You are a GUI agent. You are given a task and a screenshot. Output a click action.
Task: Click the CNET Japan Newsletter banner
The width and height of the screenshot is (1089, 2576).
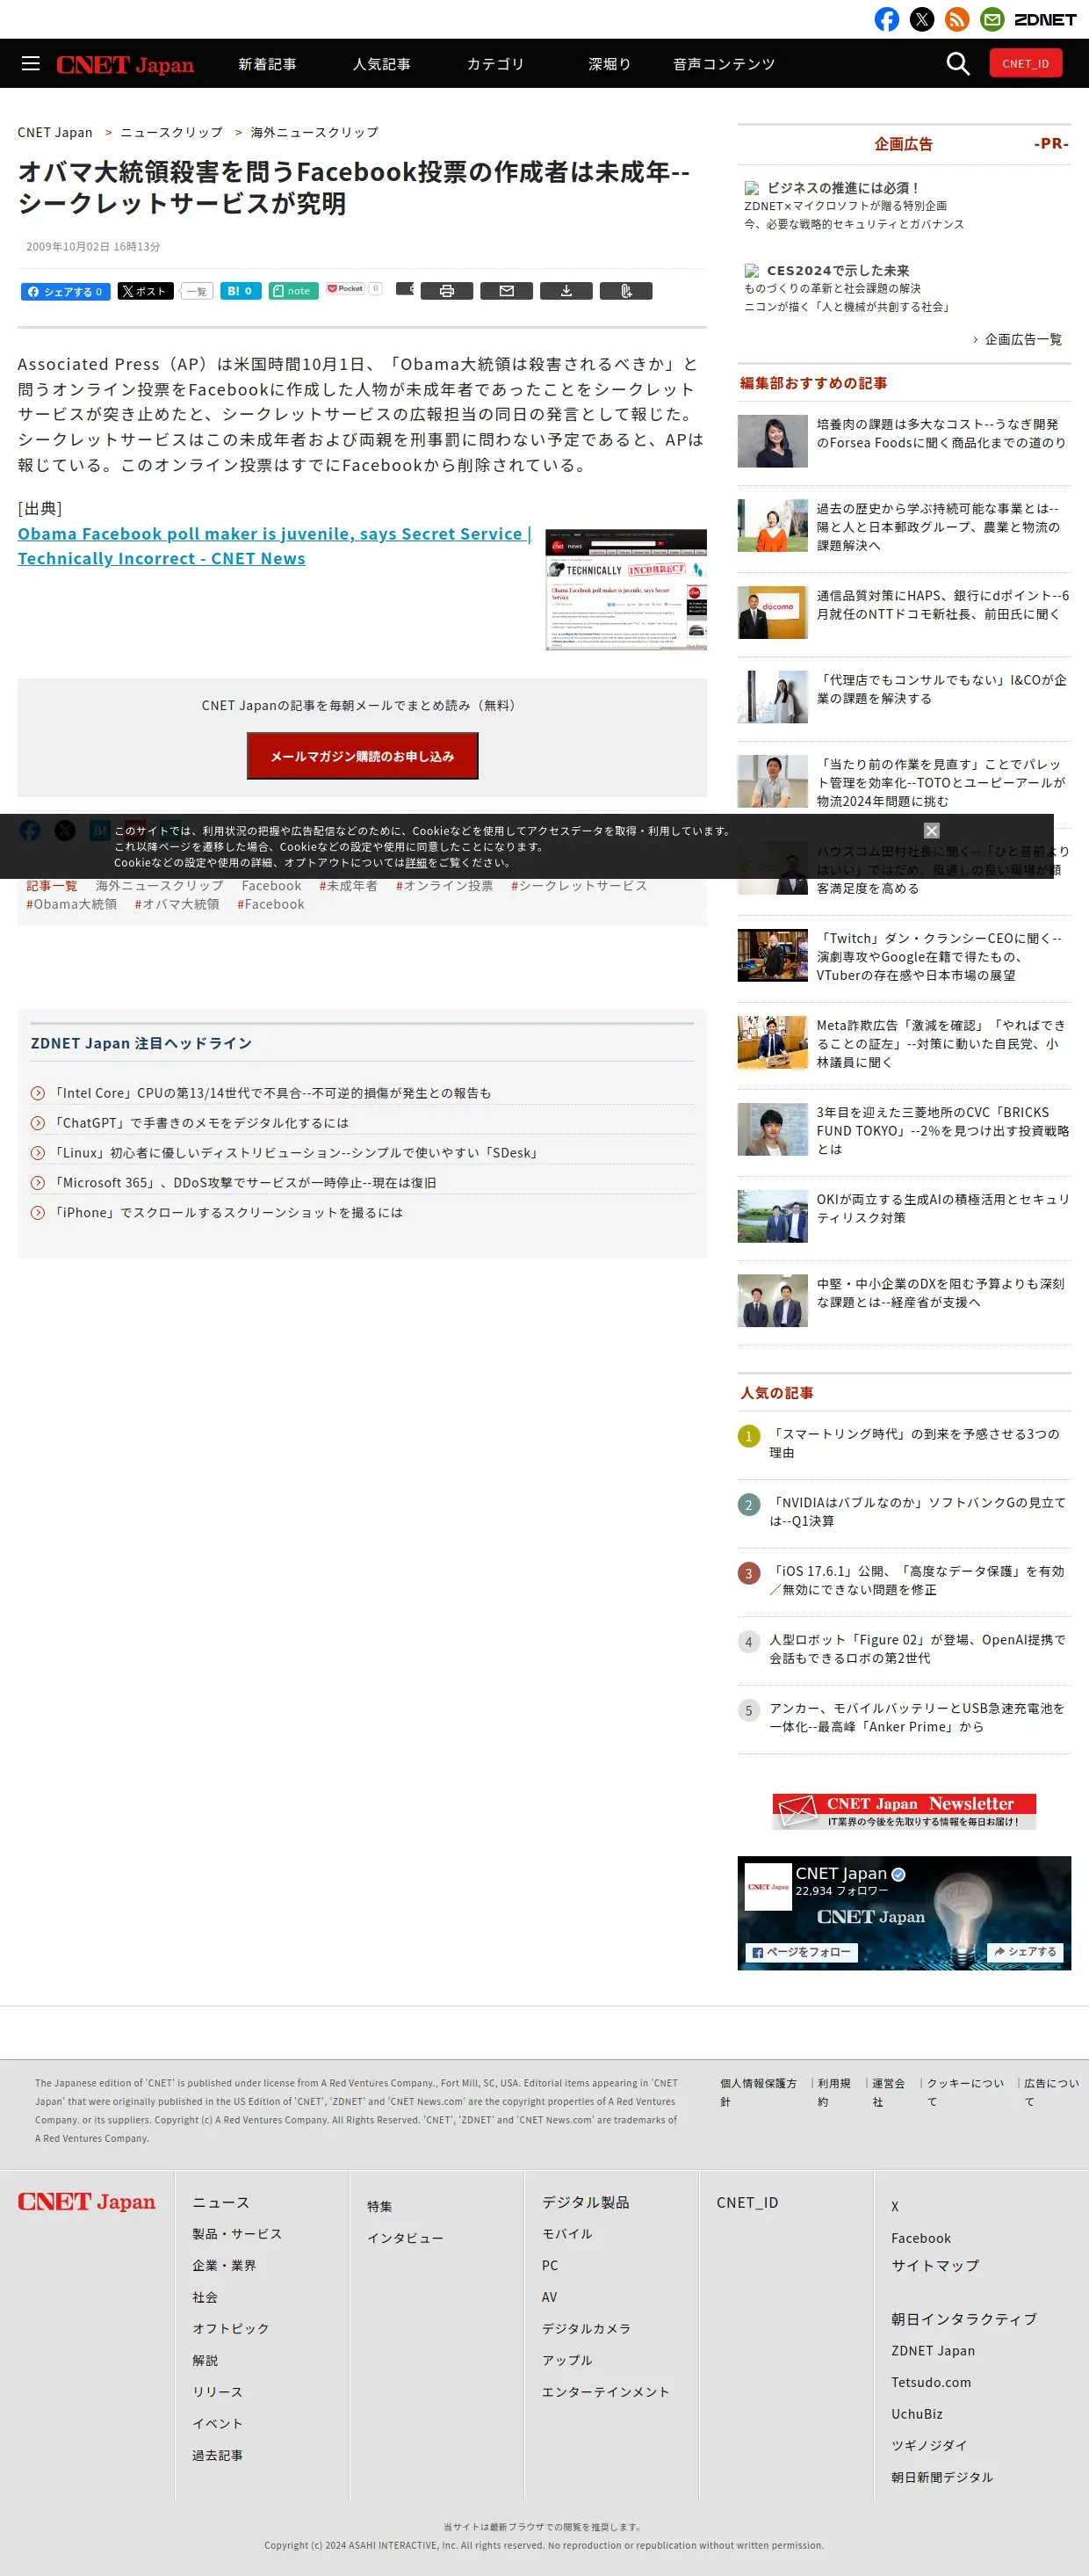coord(905,1811)
